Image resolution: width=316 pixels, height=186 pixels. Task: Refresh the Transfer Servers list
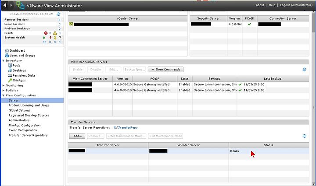click(305, 136)
